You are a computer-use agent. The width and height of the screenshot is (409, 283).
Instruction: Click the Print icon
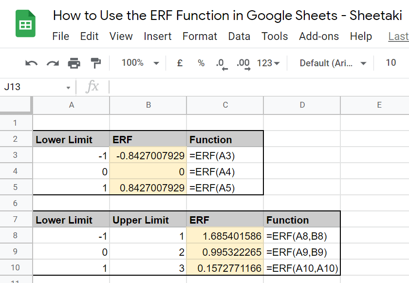pos(74,63)
